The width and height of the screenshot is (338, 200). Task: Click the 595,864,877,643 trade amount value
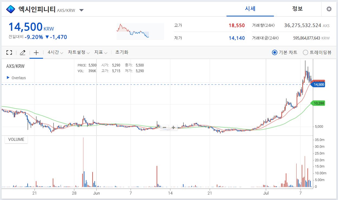click(307, 38)
